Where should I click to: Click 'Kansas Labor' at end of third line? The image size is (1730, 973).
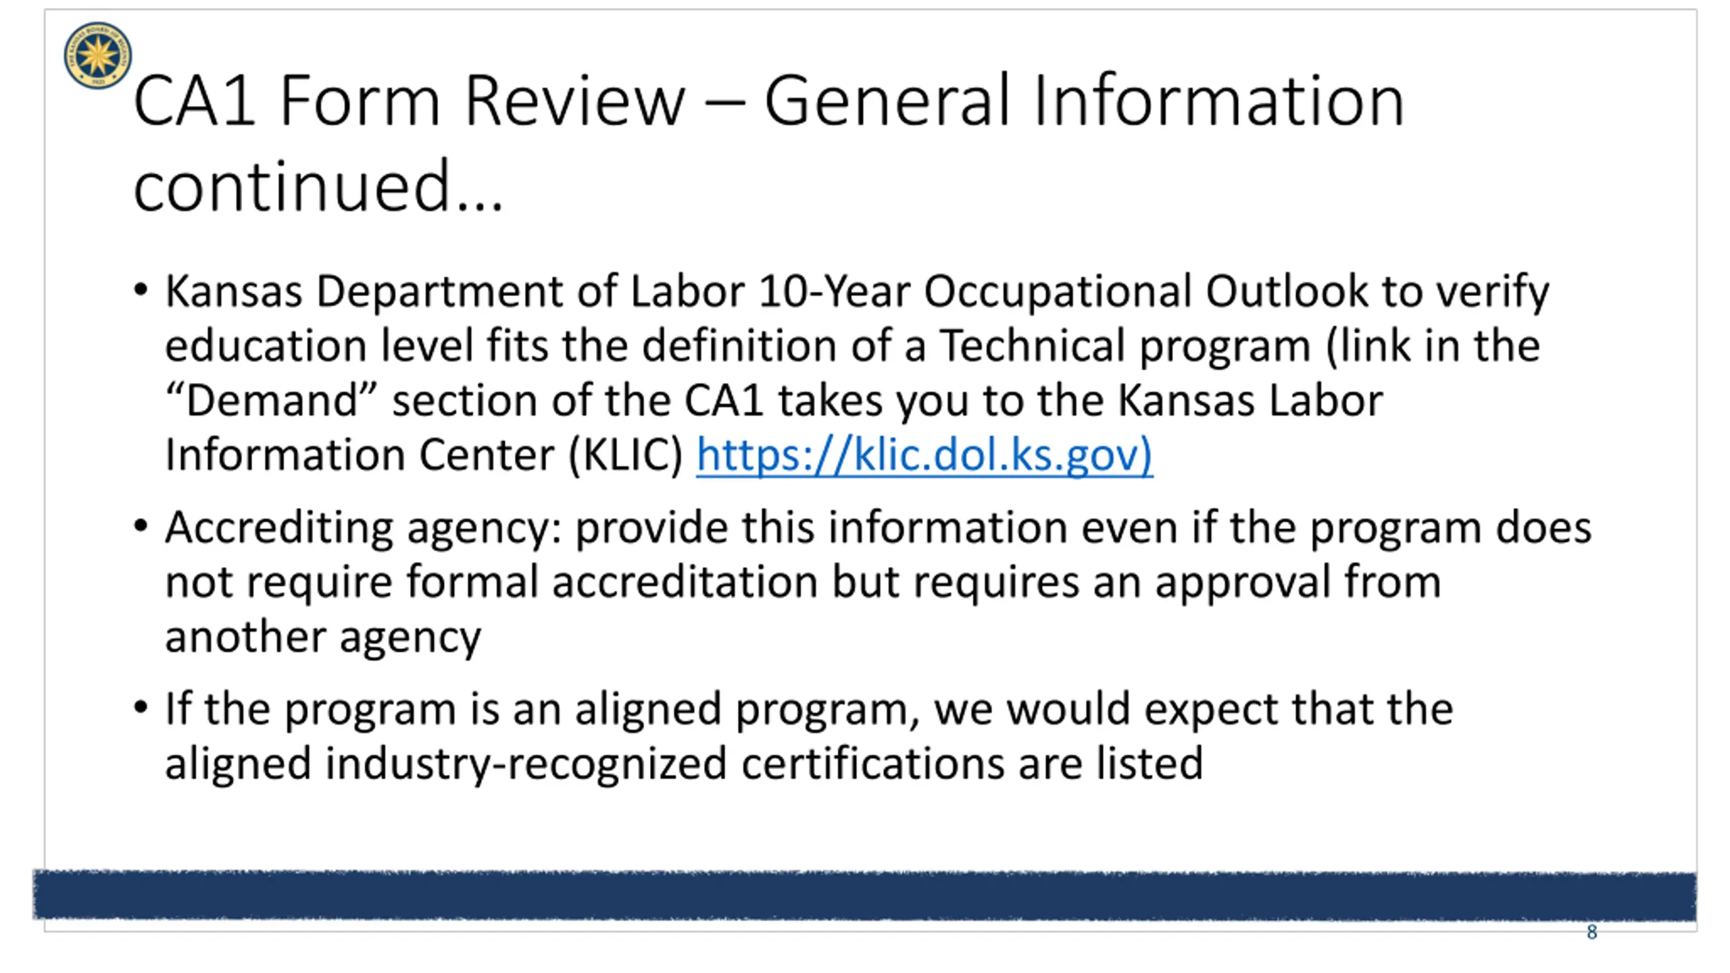click(1250, 400)
